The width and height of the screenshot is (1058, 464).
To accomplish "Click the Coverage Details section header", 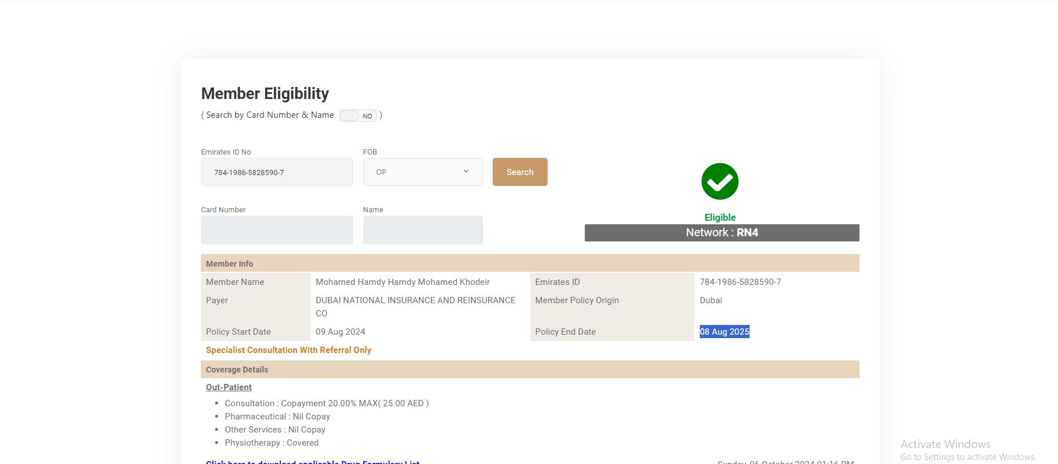I will (x=237, y=370).
